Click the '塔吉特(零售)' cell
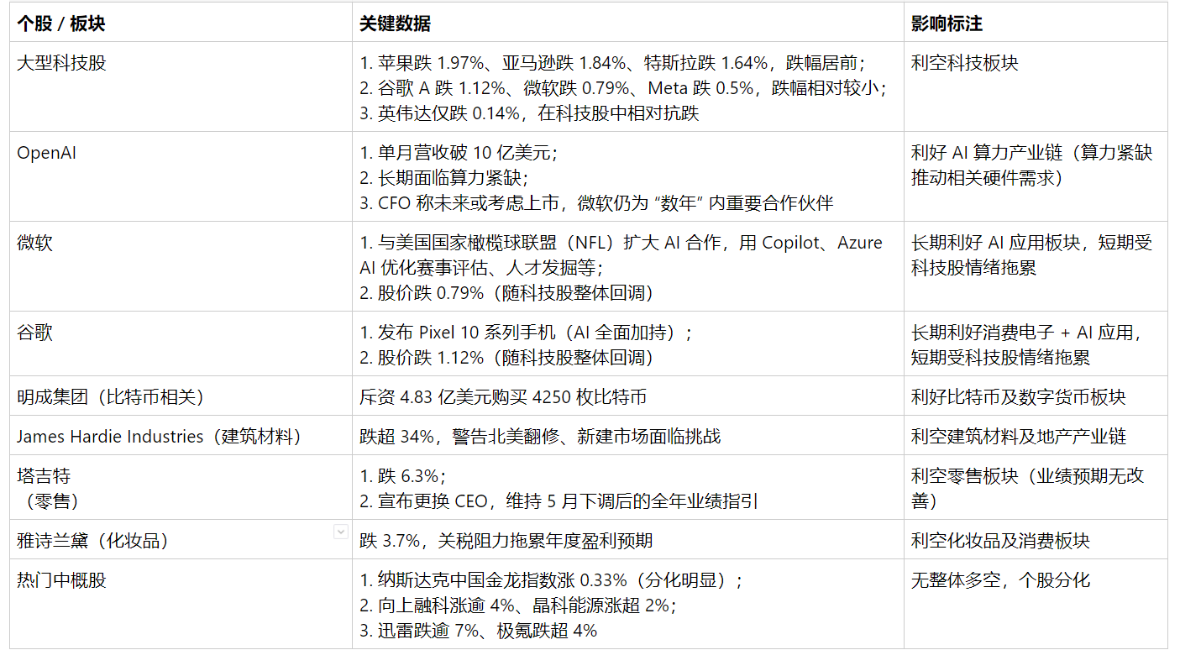Viewport: 1180px width, 650px height. (x=181, y=487)
